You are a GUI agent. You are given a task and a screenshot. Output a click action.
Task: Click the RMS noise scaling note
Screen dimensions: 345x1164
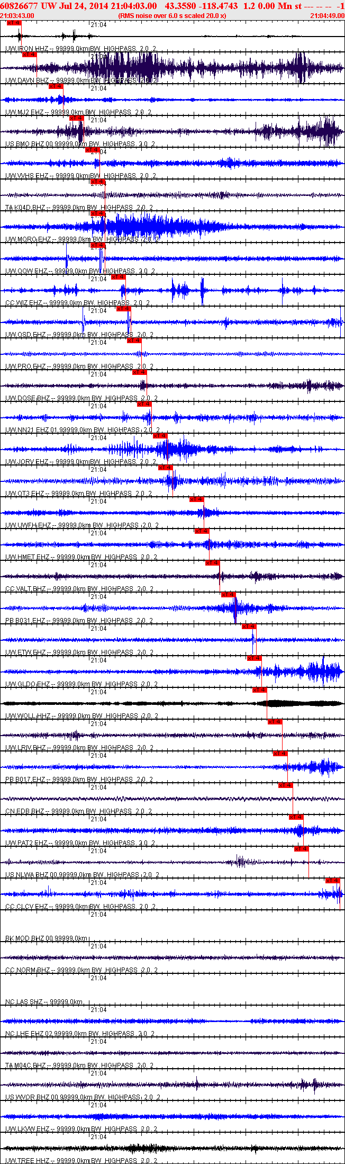pyautogui.click(x=172, y=15)
